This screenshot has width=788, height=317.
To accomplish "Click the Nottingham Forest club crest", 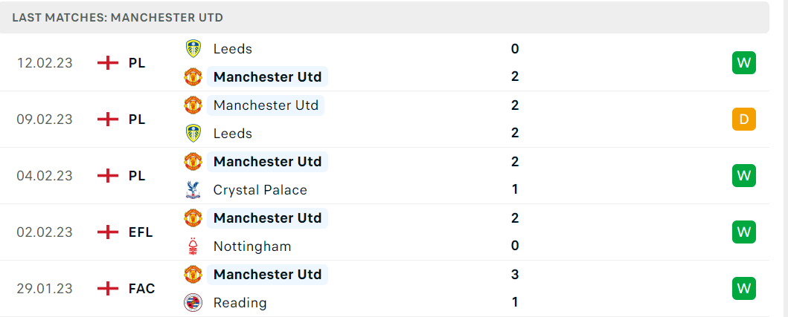I will 193,246.
